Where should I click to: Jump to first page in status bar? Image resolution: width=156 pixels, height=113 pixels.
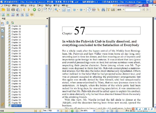(35, 111)
